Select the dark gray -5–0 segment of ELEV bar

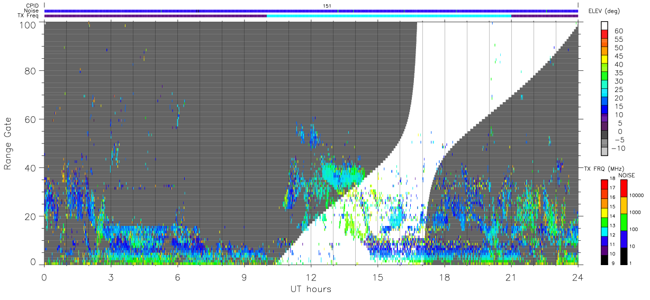(x=604, y=135)
